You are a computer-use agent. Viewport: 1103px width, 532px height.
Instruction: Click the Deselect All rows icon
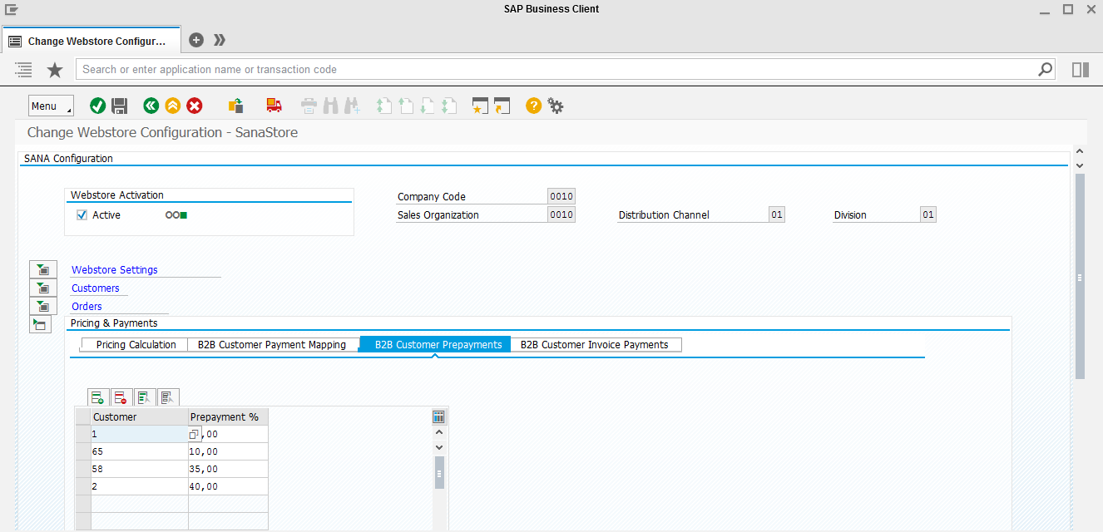tap(168, 397)
